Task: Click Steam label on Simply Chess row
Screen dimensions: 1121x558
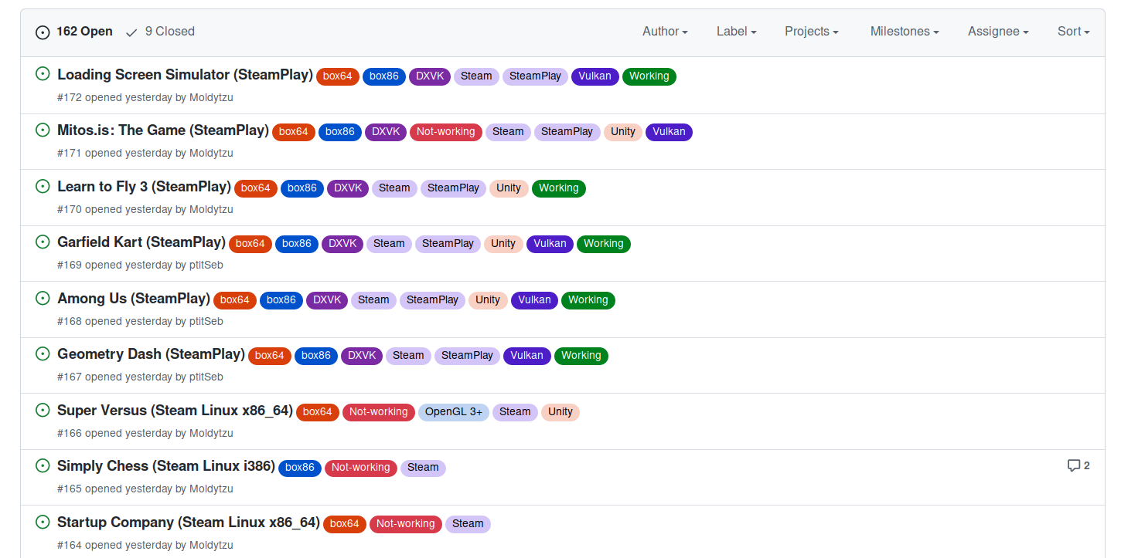Action: pos(423,468)
